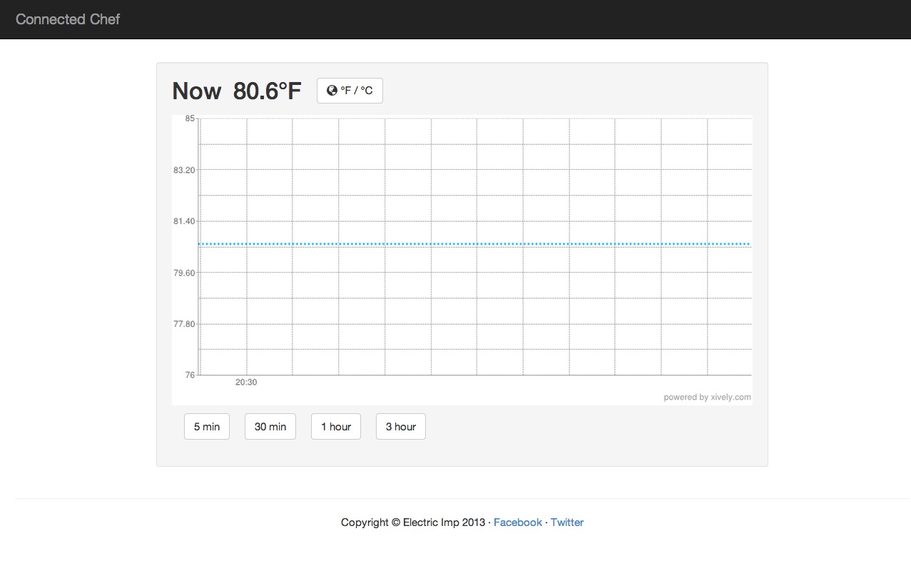This screenshot has width=911, height=576.
Task: Select the 30 min time range
Action: pyautogui.click(x=270, y=426)
